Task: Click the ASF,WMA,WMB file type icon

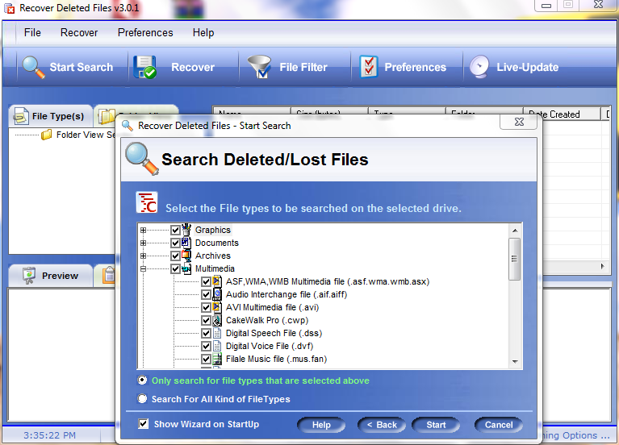Action: pyautogui.click(x=217, y=281)
